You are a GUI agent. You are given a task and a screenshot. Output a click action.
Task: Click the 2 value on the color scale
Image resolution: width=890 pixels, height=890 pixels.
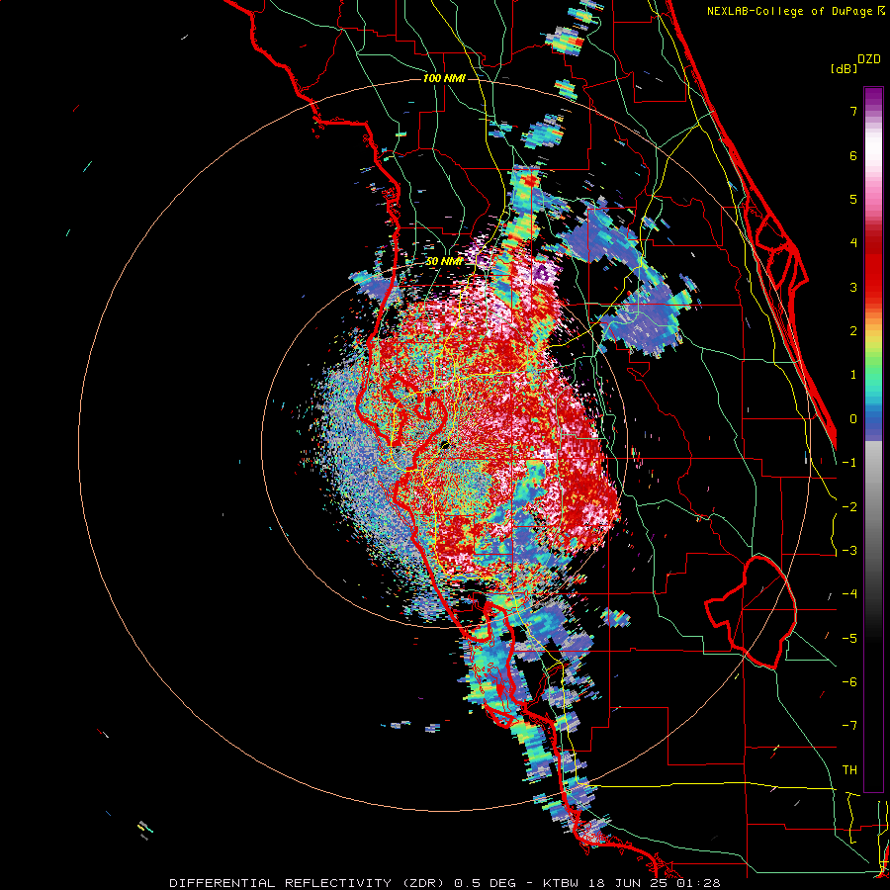click(853, 331)
